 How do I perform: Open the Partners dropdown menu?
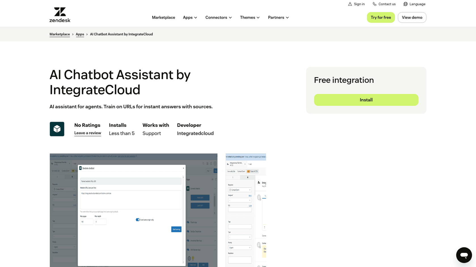278,18
